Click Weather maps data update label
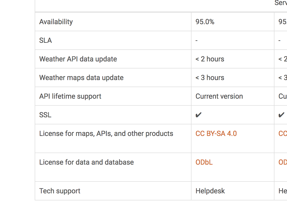 [81, 78]
